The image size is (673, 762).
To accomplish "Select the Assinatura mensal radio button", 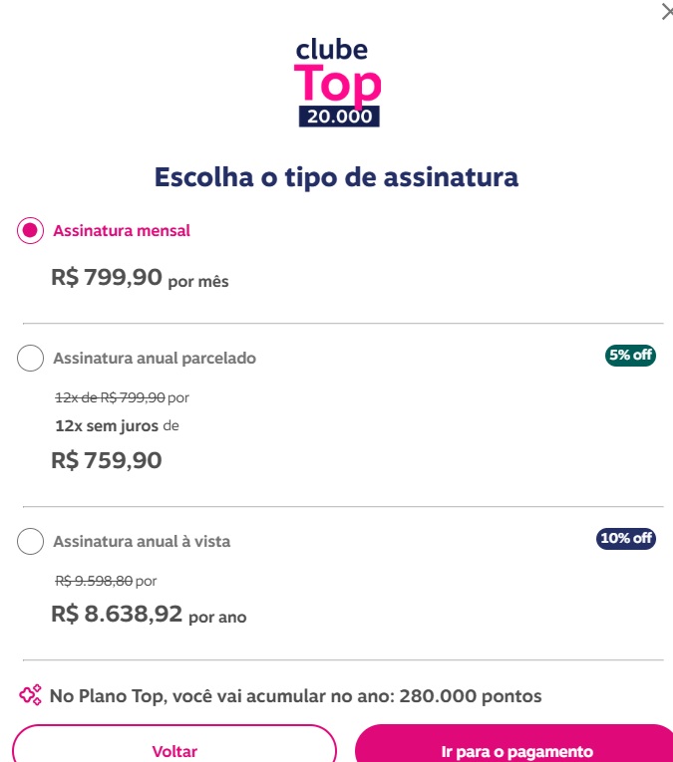I will click(x=31, y=231).
